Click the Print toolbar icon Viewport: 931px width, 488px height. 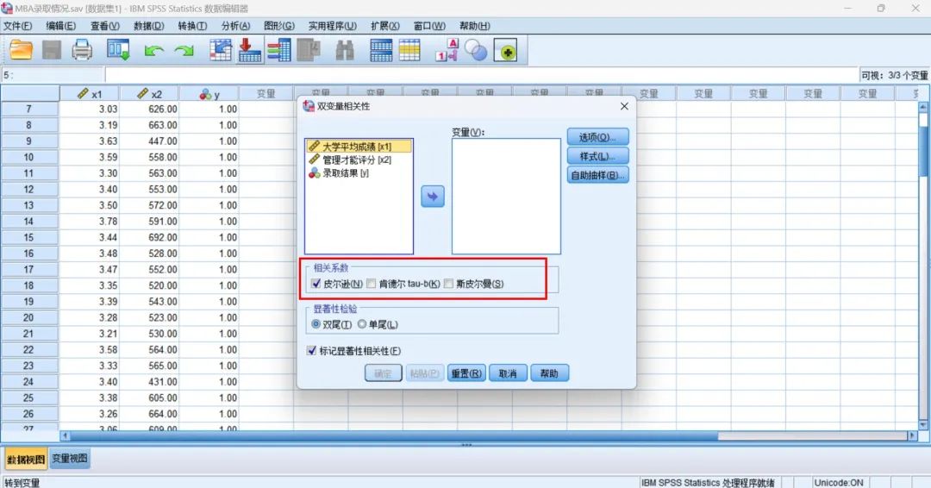click(82, 50)
